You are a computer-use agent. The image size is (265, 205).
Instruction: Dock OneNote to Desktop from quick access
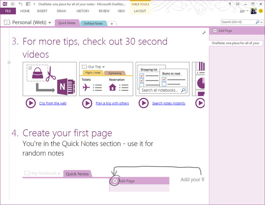28,4
